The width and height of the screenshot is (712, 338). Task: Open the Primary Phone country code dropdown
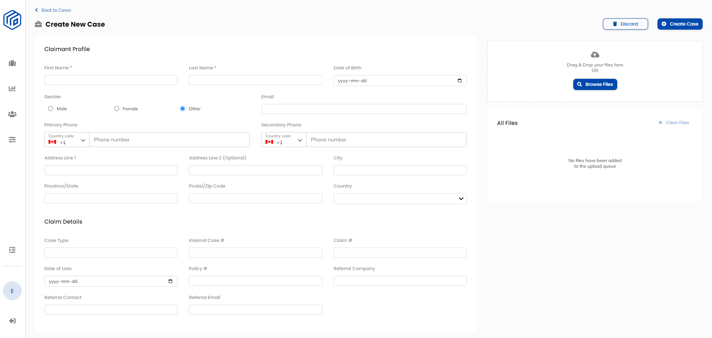67,140
